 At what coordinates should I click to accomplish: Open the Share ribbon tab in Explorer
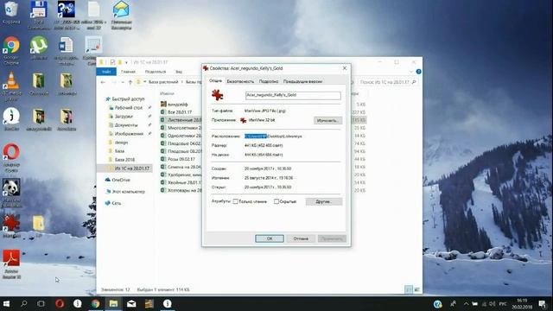[156, 72]
